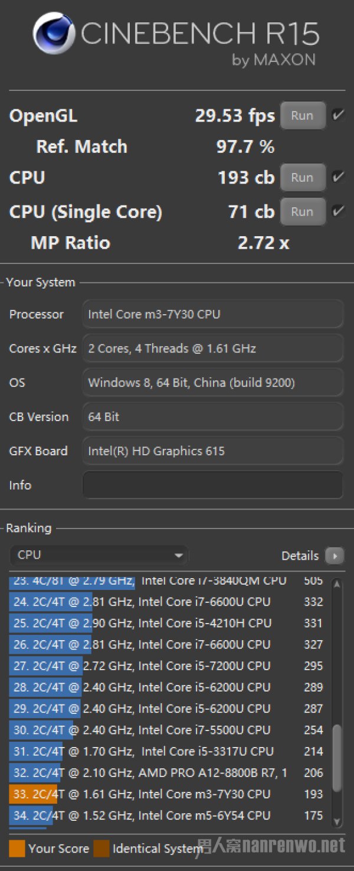Select highlighted row 33 Core m3-7Y30
The image size is (354, 871).
coord(168,794)
